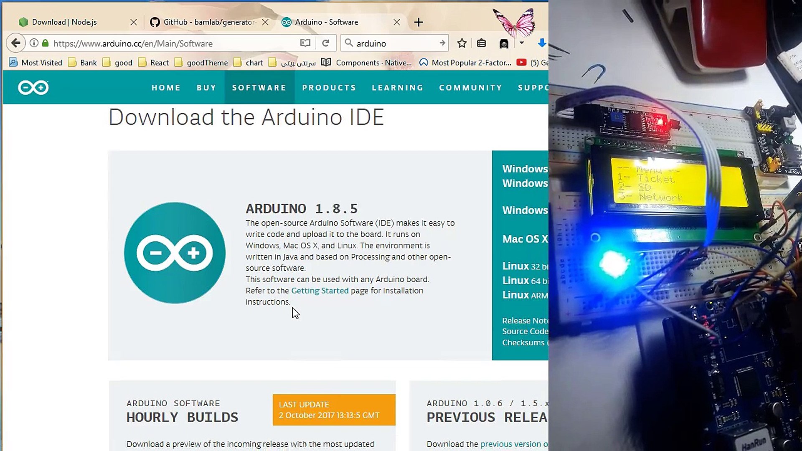Open BUY in Arduino navigation

[206, 88]
